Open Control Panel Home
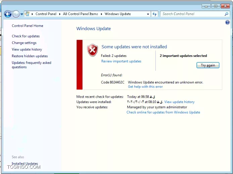The image size is (233, 174). tap(28, 26)
